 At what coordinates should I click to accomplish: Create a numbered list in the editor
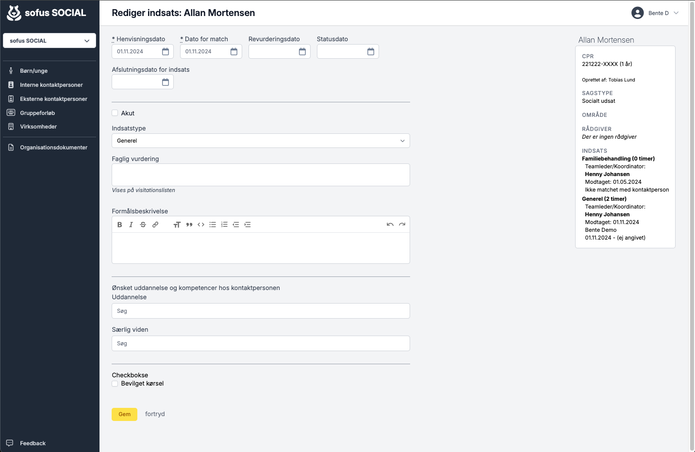[224, 225]
